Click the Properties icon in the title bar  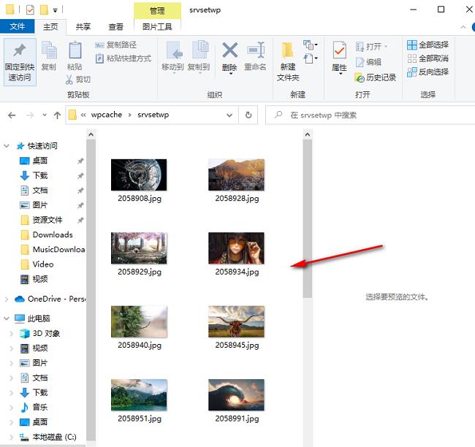30,10
